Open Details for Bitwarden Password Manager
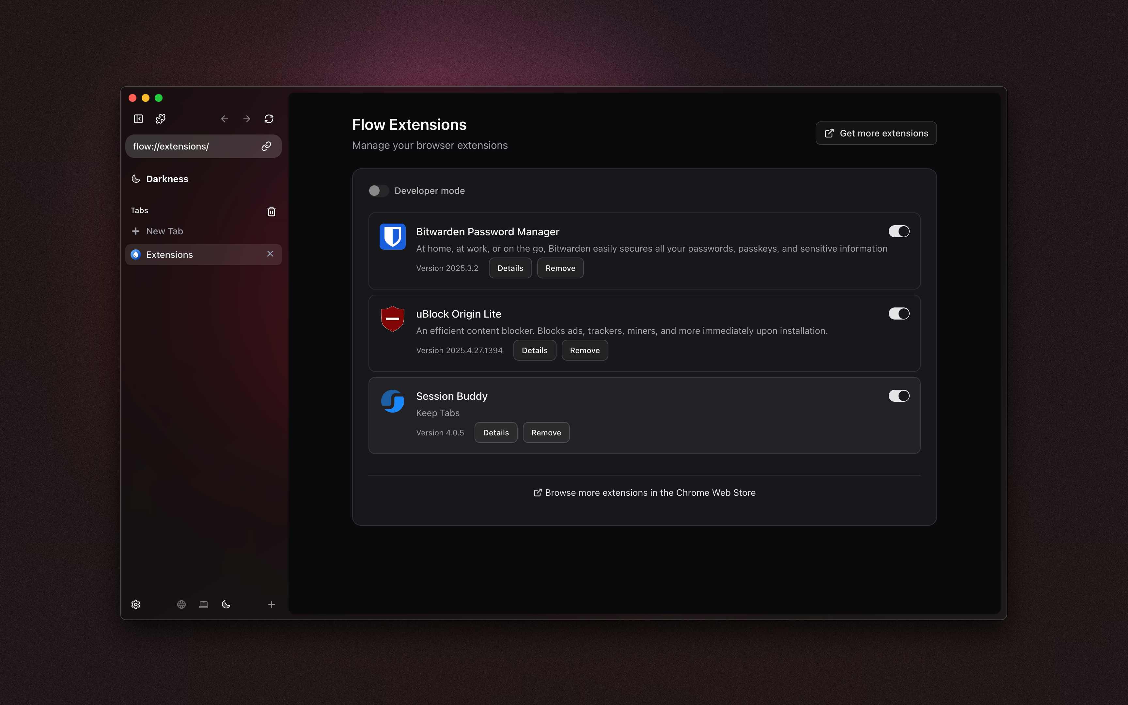Viewport: 1128px width, 705px height. (x=510, y=268)
